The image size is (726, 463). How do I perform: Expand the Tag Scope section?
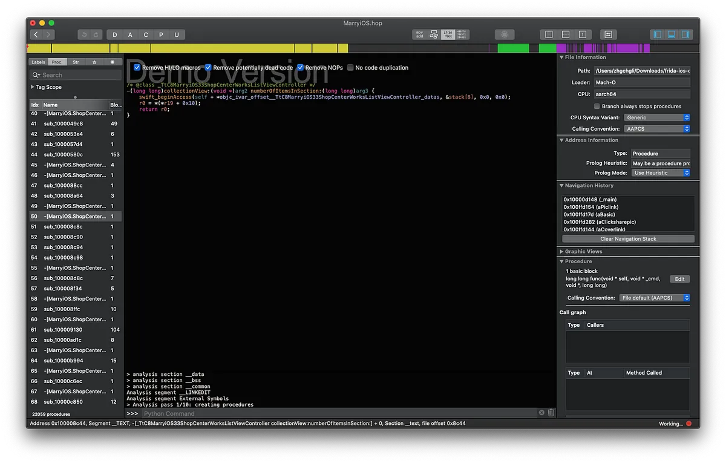(x=33, y=87)
